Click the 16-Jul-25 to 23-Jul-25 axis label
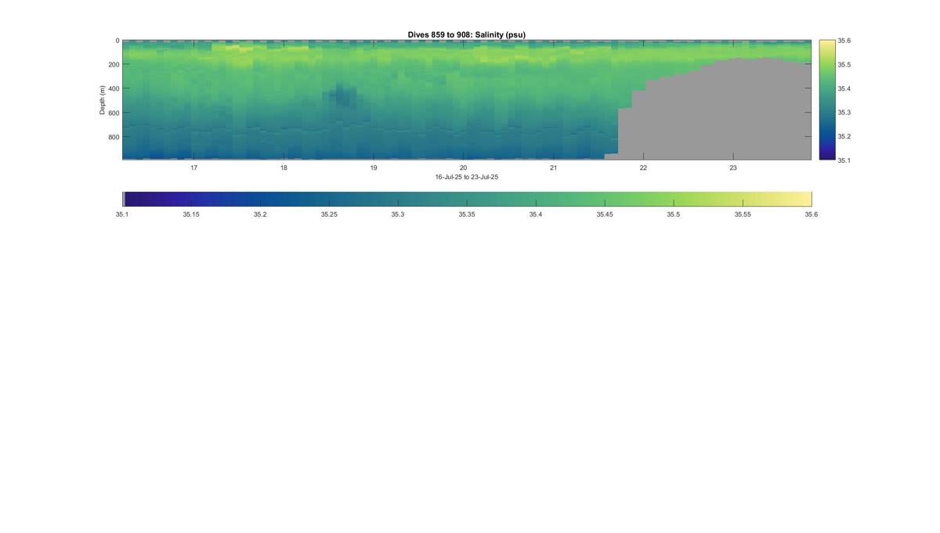The width and height of the screenshot is (940, 533). point(467,177)
